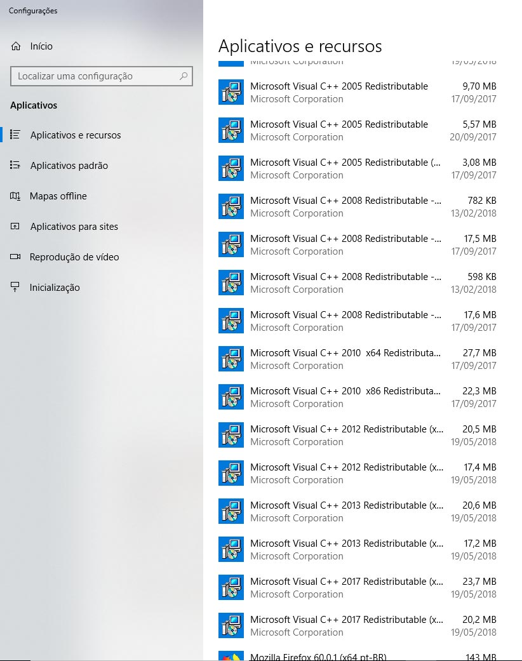Select installer icon of 3,08 MB Visual C++ 2005

[x=231, y=168]
